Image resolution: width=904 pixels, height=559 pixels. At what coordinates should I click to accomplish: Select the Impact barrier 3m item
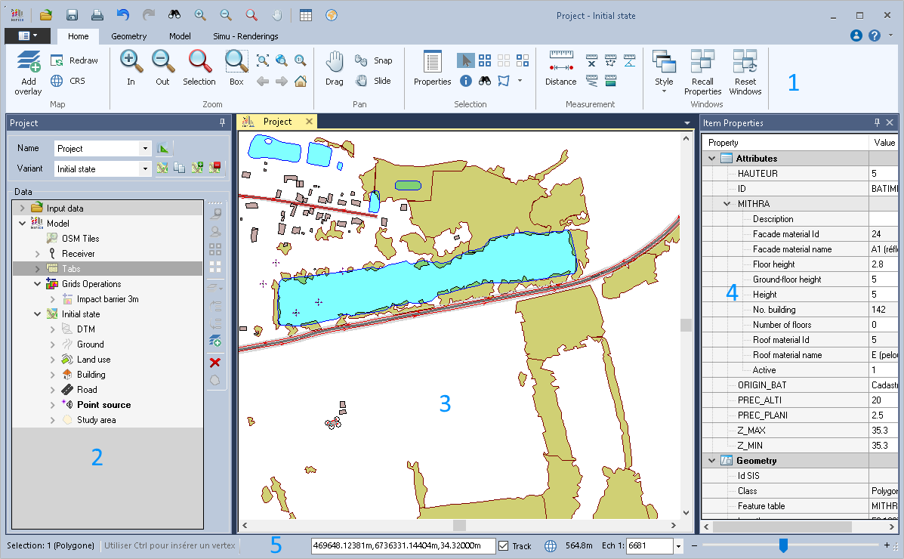point(108,299)
